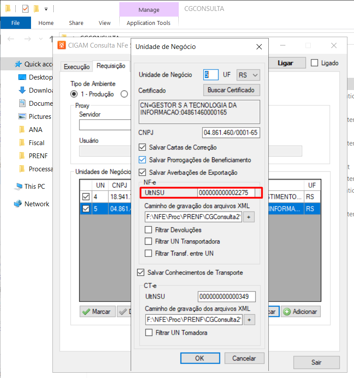Click Explorer back arrow
Screen dimensions: 354x378
pos(11,39)
